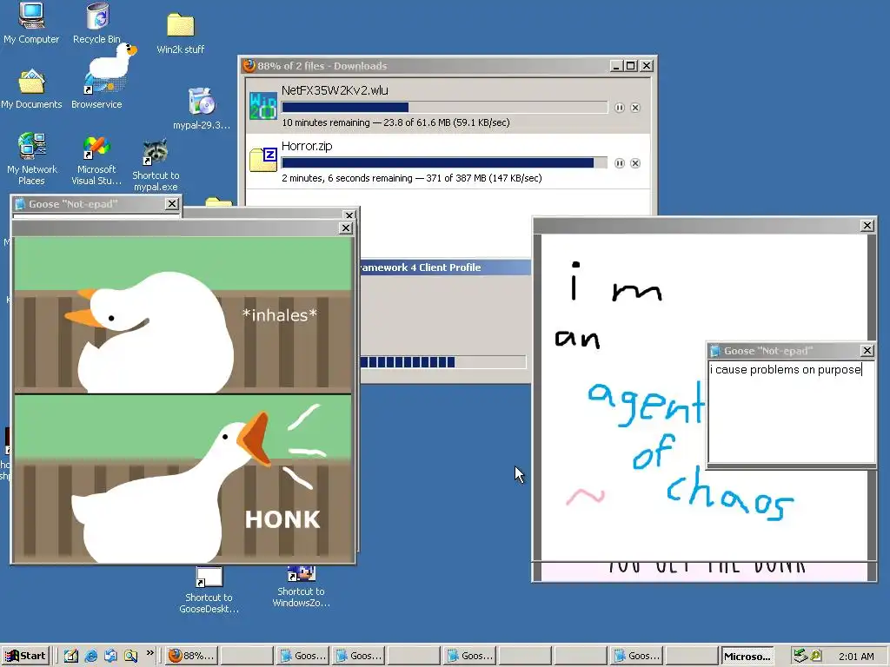Close the Goose Not-epad window above meme
This screenshot has width=890, height=667.
(172, 203)
